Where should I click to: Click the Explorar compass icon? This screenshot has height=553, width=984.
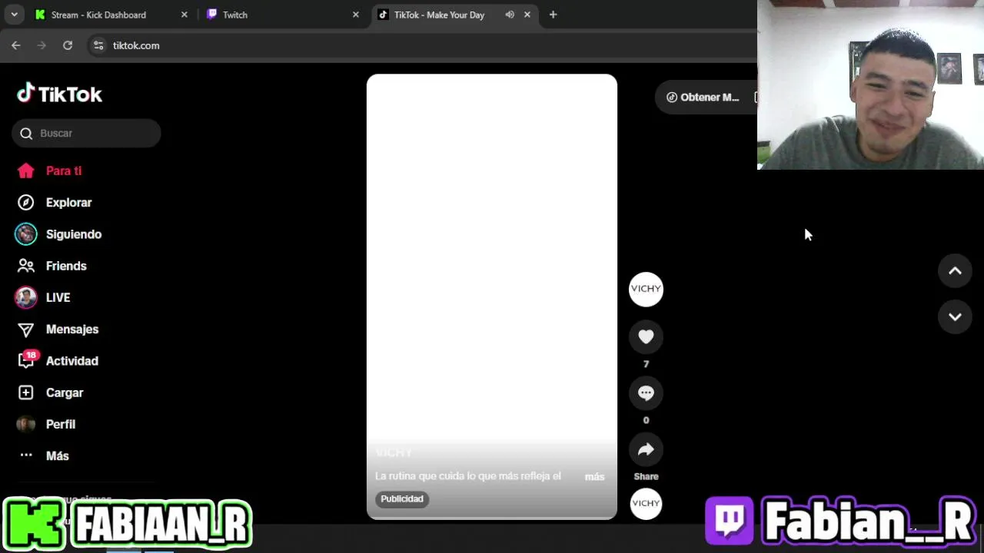pyautogui.click(x=26, y=203)
